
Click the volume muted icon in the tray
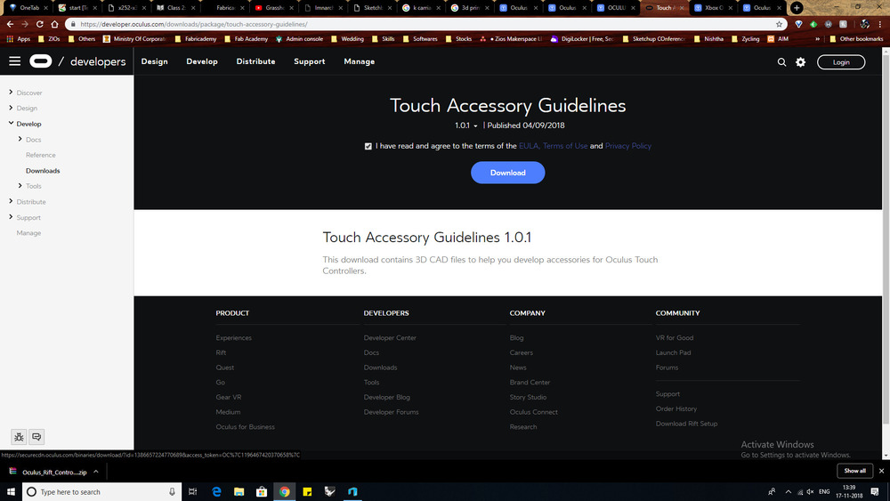[x=810, y=492]
